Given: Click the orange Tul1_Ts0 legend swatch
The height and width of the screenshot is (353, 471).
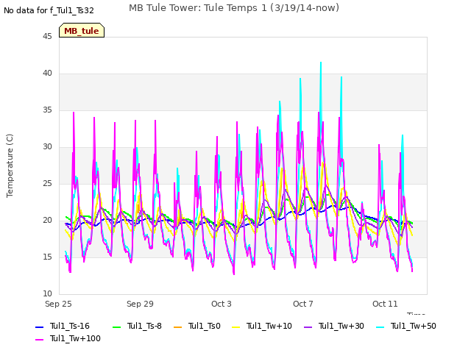Looking at the screenshot, I should tap(178, 327).
